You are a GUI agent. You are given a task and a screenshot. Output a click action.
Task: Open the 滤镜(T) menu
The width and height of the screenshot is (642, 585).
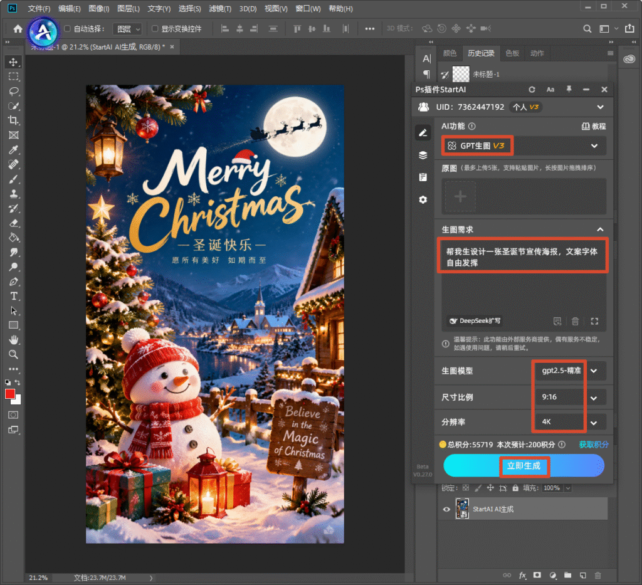pos(220,9)
